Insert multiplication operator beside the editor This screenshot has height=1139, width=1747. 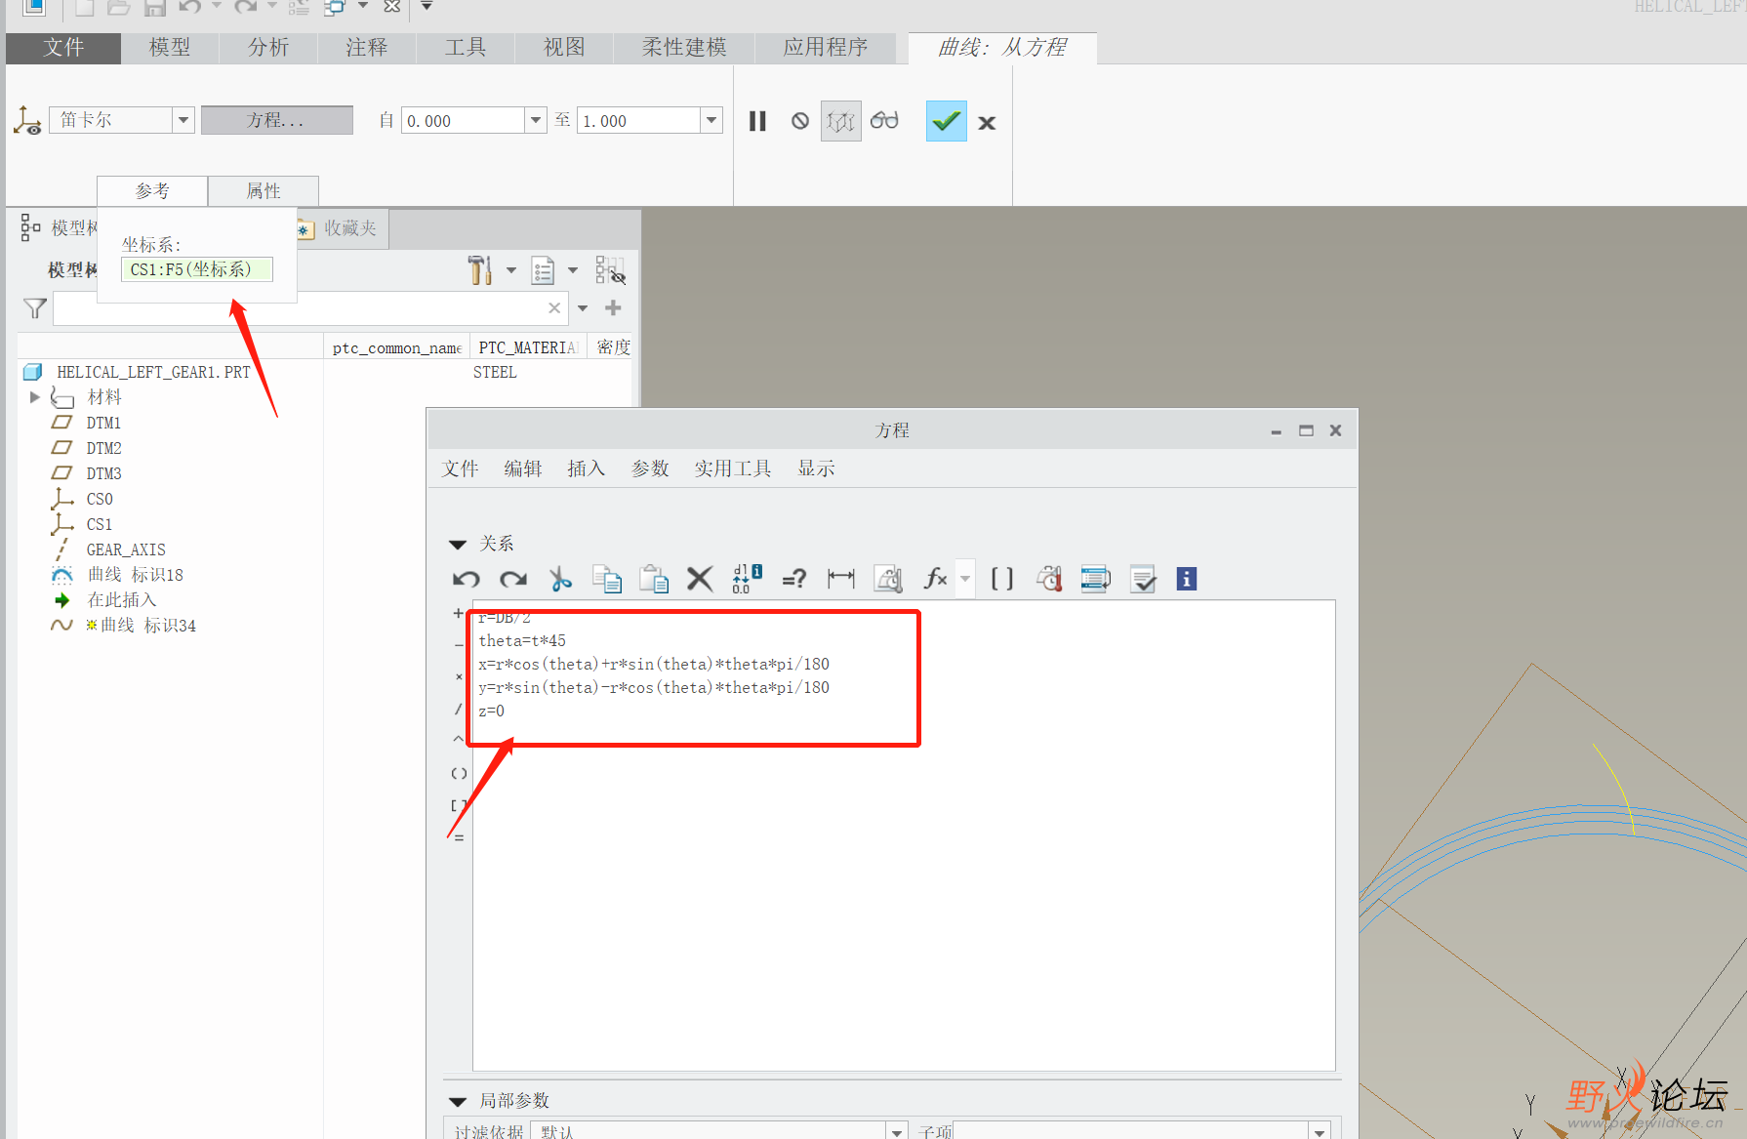pyautogui.click(x=459, y=677)
